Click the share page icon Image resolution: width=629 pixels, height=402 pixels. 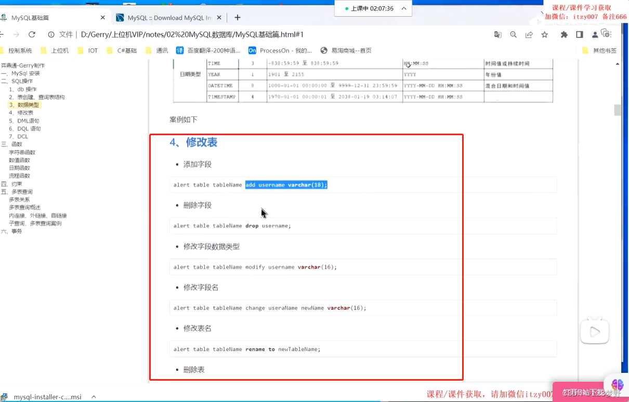[529, 34]
